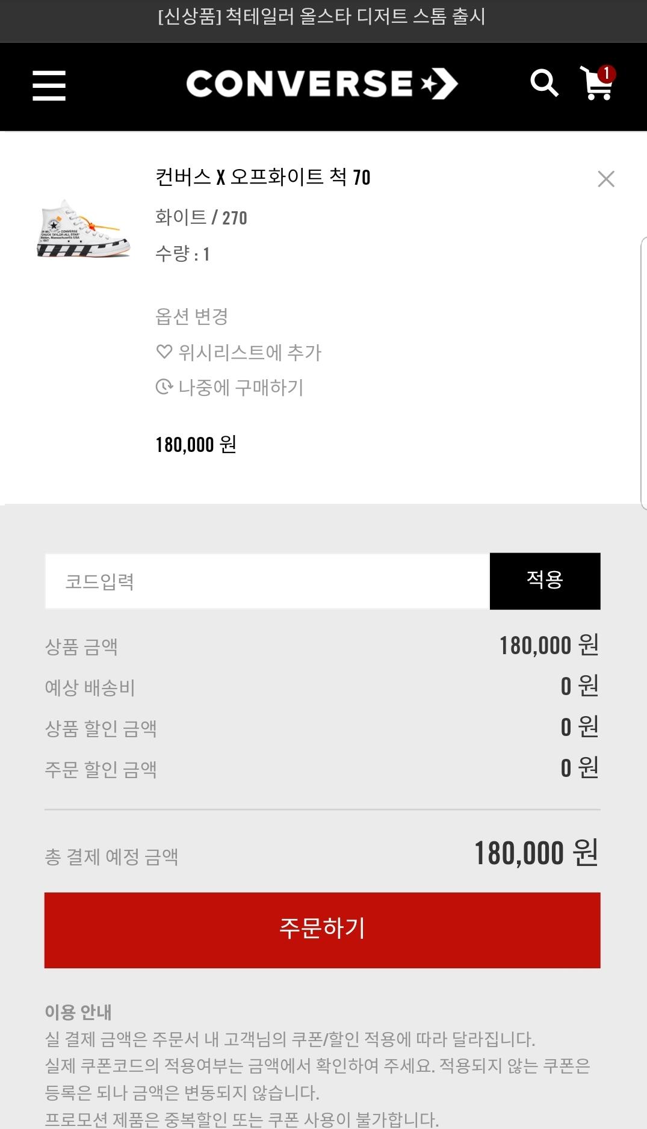Select 나중에 구매하기 link

click(241, 387)
